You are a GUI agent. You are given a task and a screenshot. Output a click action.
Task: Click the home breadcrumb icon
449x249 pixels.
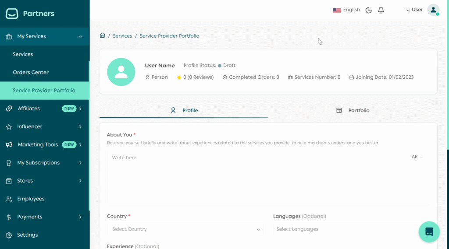[x=102, y=35]
